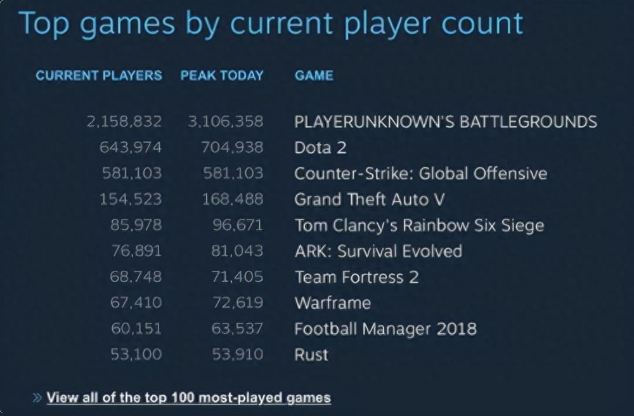The image size is (634, 416).
Task: Open PLAYERUNKNOWN'S BATTLEGROUNDS game entry
Action: [446, 122]
